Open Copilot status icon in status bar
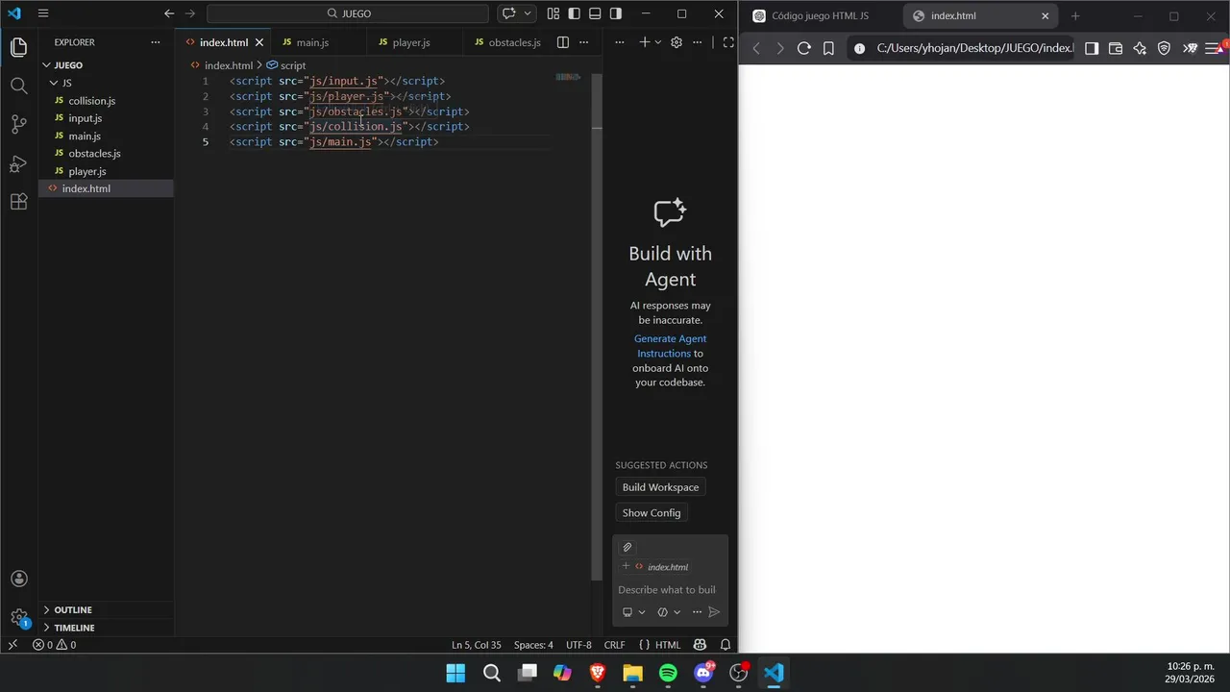 point(700,645)
